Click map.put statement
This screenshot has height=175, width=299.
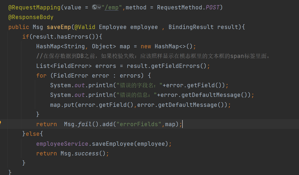pos(140,105)
